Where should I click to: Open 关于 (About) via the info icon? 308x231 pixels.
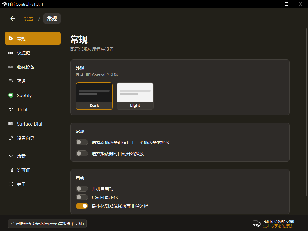11,184
